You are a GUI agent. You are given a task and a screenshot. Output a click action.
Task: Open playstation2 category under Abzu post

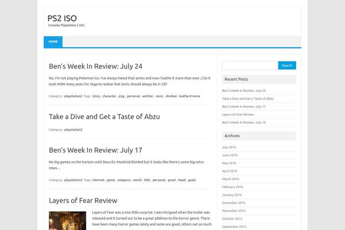click(x=73, y=129)
